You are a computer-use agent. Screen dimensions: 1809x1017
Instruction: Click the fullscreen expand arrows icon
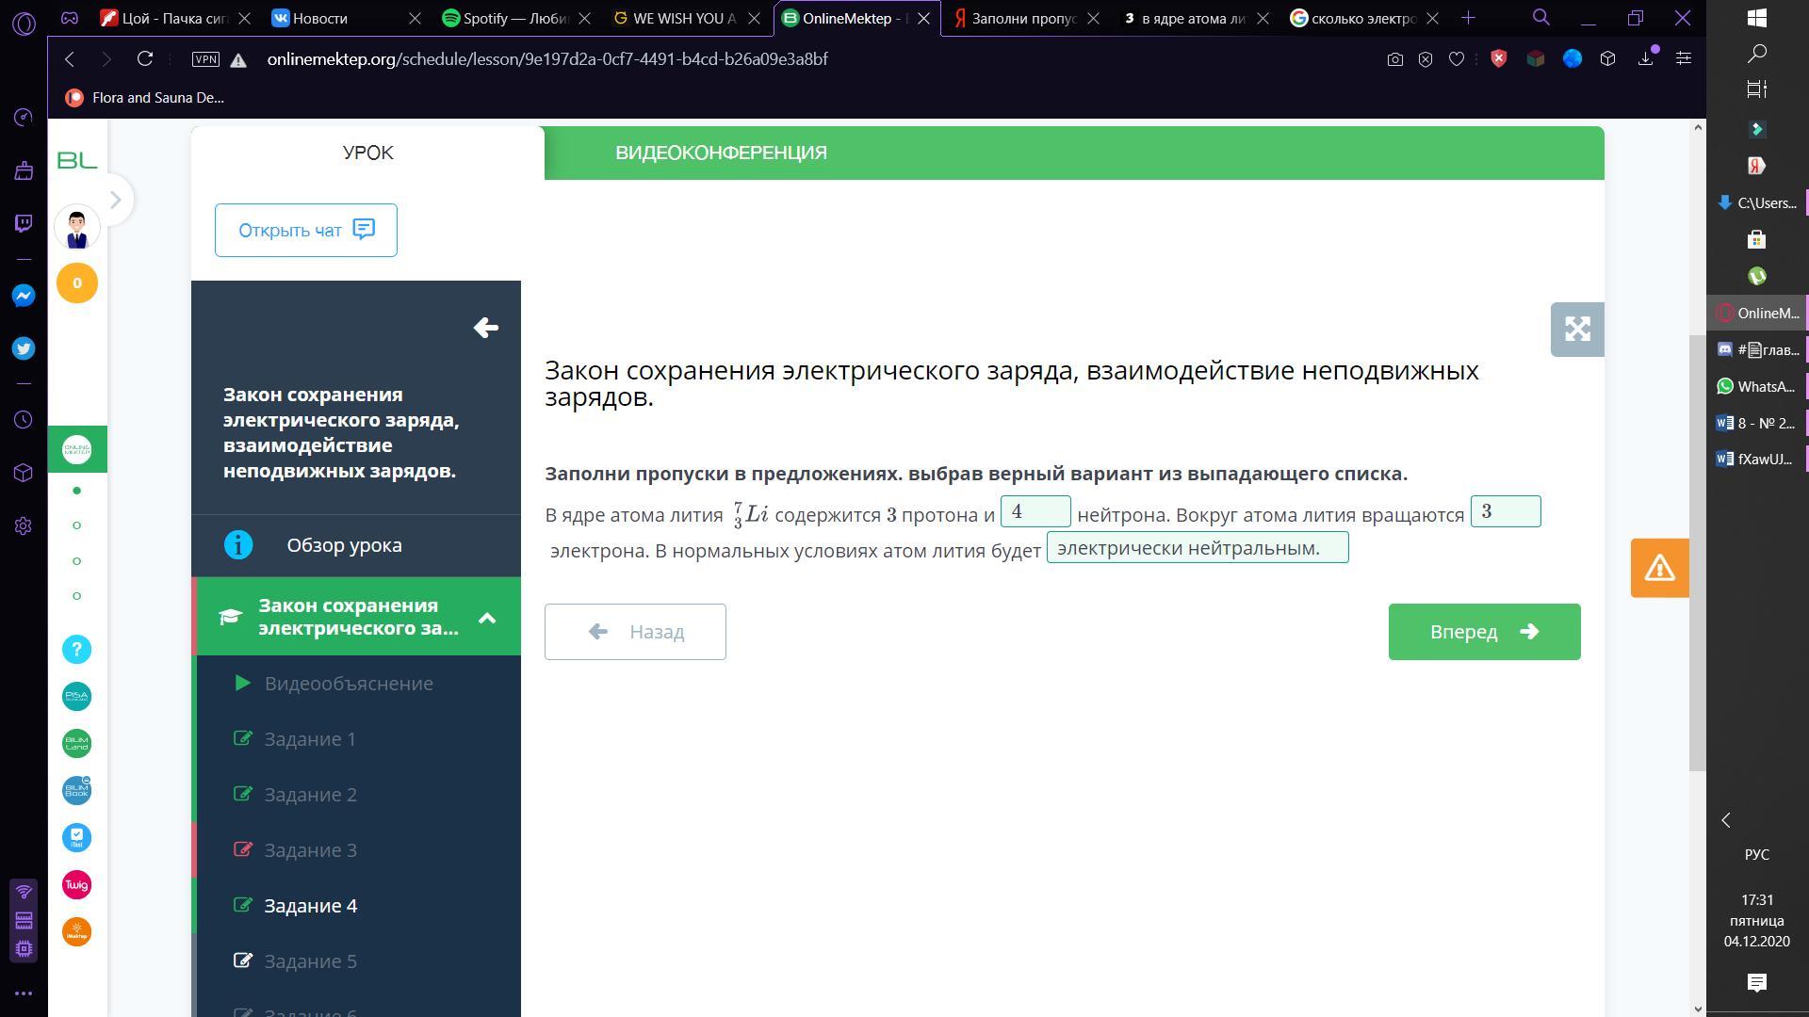(1577, 330)
